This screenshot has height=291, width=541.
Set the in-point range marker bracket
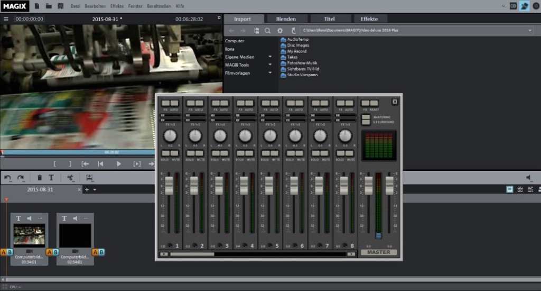(x=54, y=164)
